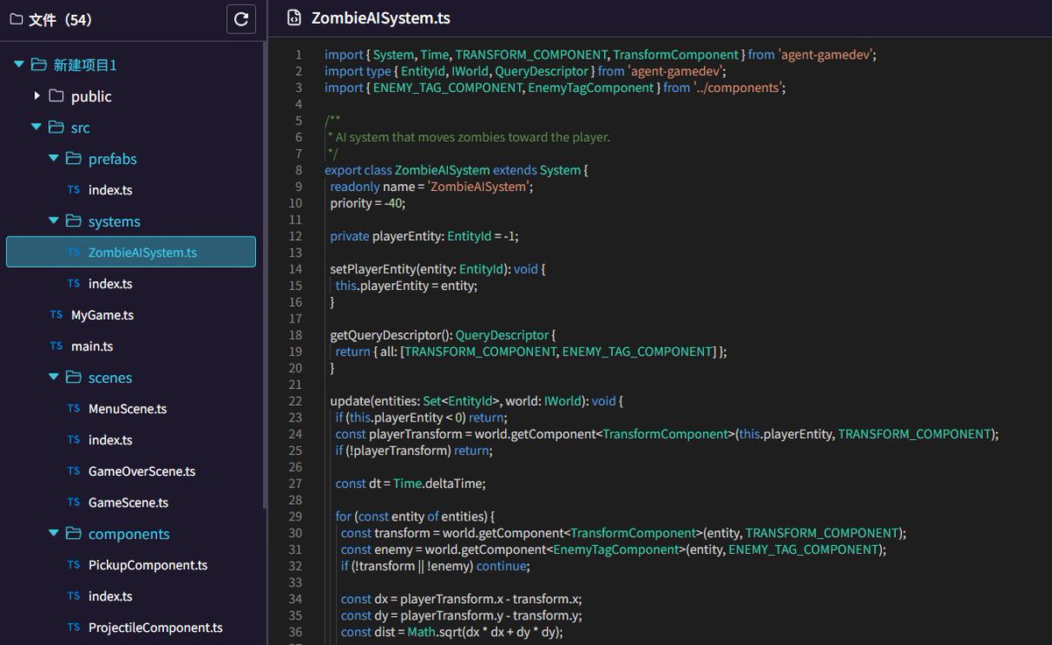1052x645 pixels.
Task: Click the 'const dt = Time.deltaTime;' line
Action: point(410,483)
